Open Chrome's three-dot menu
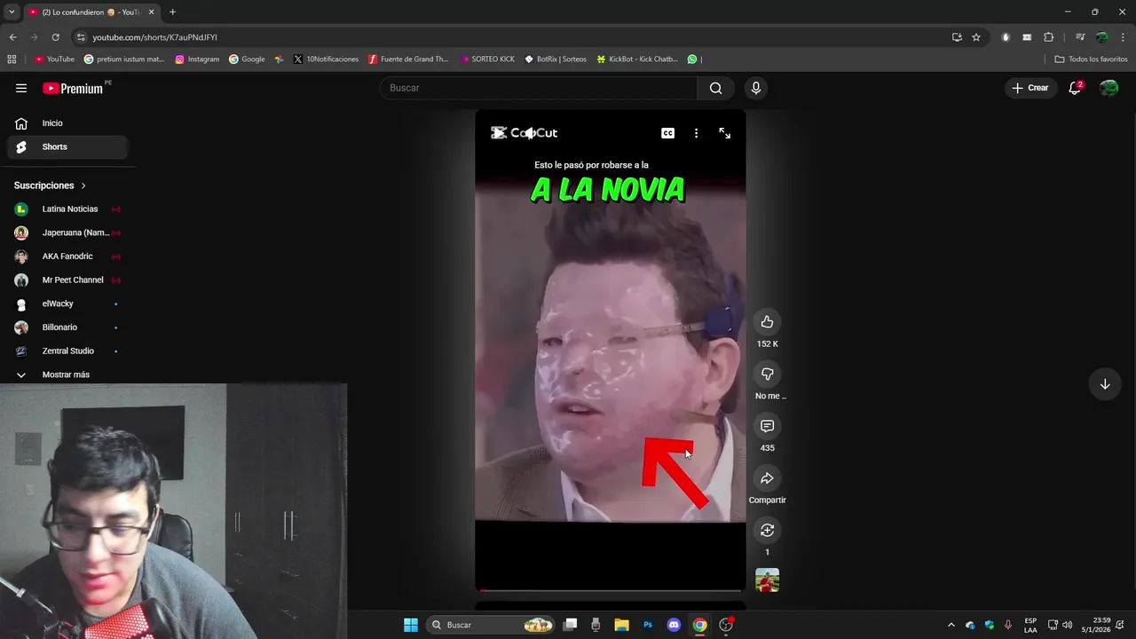 [x=1123, y=37]
